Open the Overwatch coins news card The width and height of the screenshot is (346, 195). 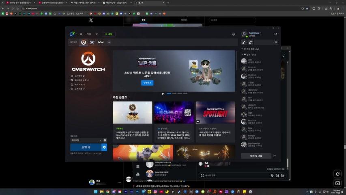(x=132, y=122)
